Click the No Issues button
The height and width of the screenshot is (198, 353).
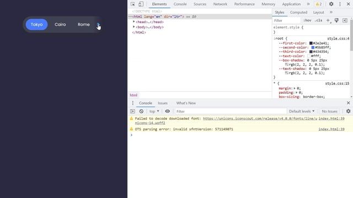point(330,111)
